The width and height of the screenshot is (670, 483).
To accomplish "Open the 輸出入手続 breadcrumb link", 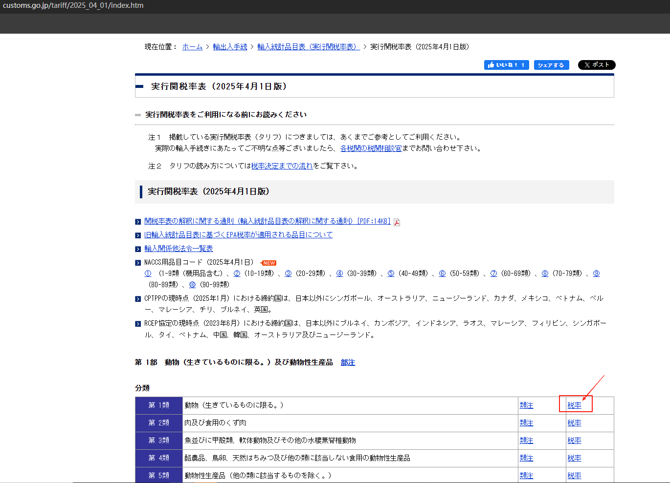I will (230, 47).
